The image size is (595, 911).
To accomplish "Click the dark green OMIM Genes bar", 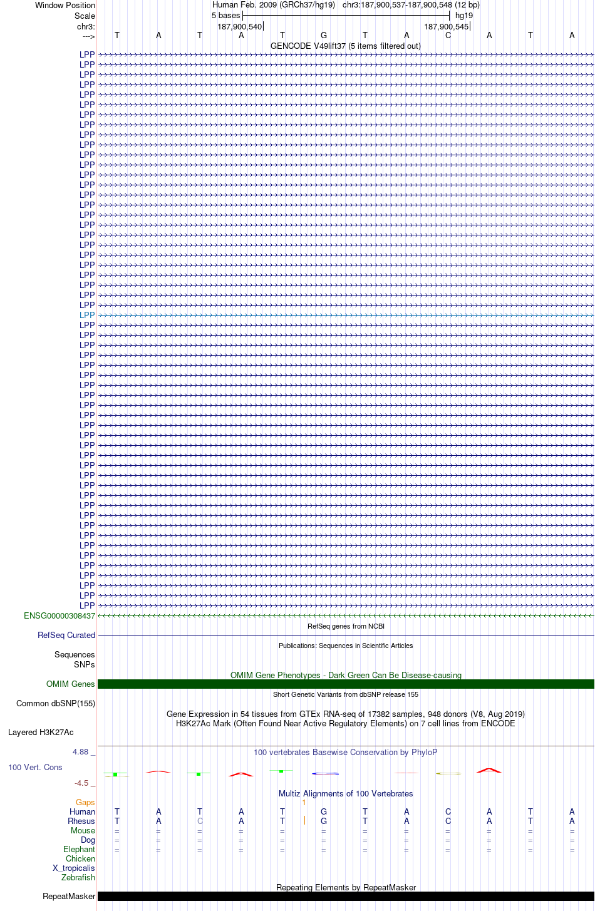I will [346, 684].
